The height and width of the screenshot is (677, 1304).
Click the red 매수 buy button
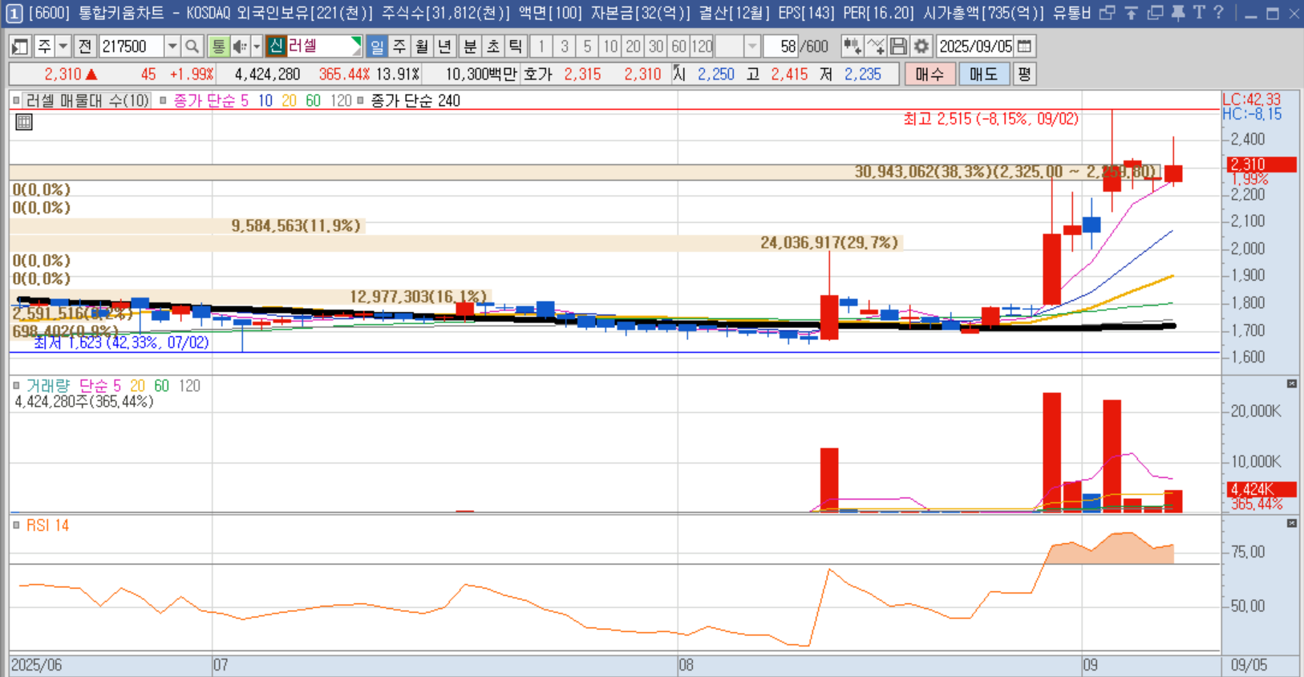929,75
